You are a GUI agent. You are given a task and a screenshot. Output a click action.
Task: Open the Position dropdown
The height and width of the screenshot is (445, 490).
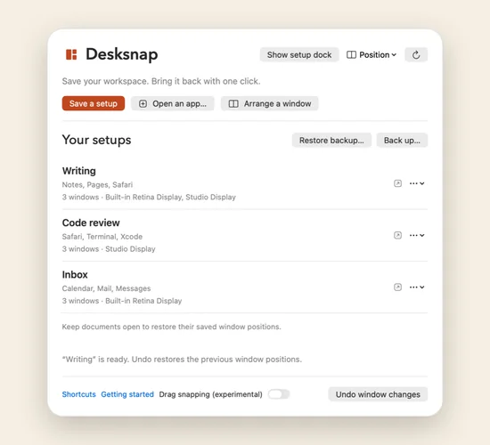click(x=372, y=55)
